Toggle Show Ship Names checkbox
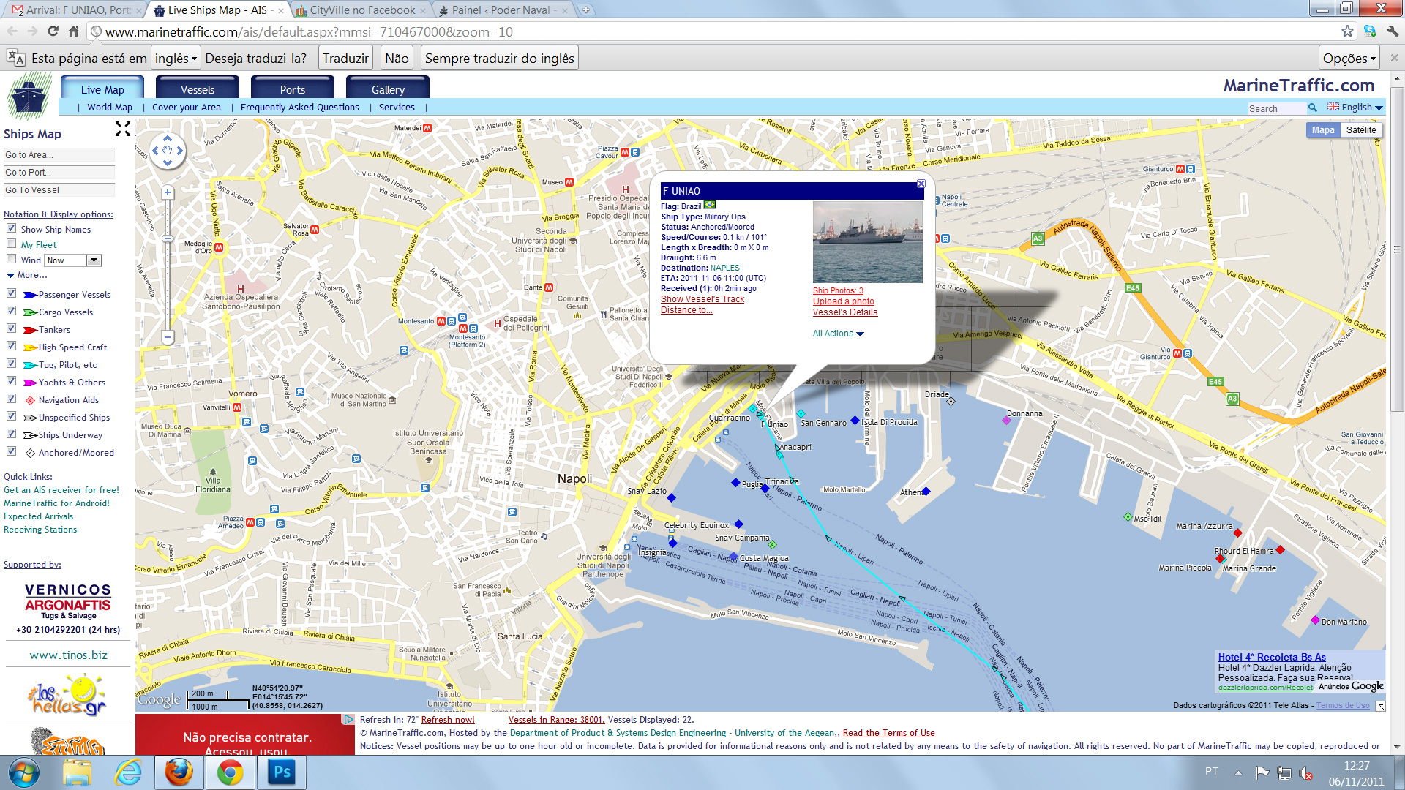 (x=11, y=228)
